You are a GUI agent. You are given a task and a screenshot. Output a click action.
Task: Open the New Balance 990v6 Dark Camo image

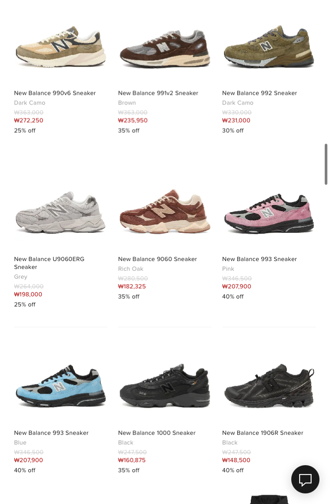(x=61, y=47)
